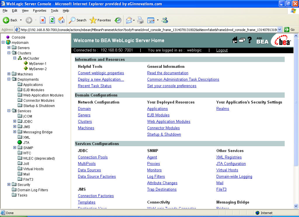This screenshot has width=299, height=217.
Task: Collapse the MyCluster tree node
Action: point(15,58)
